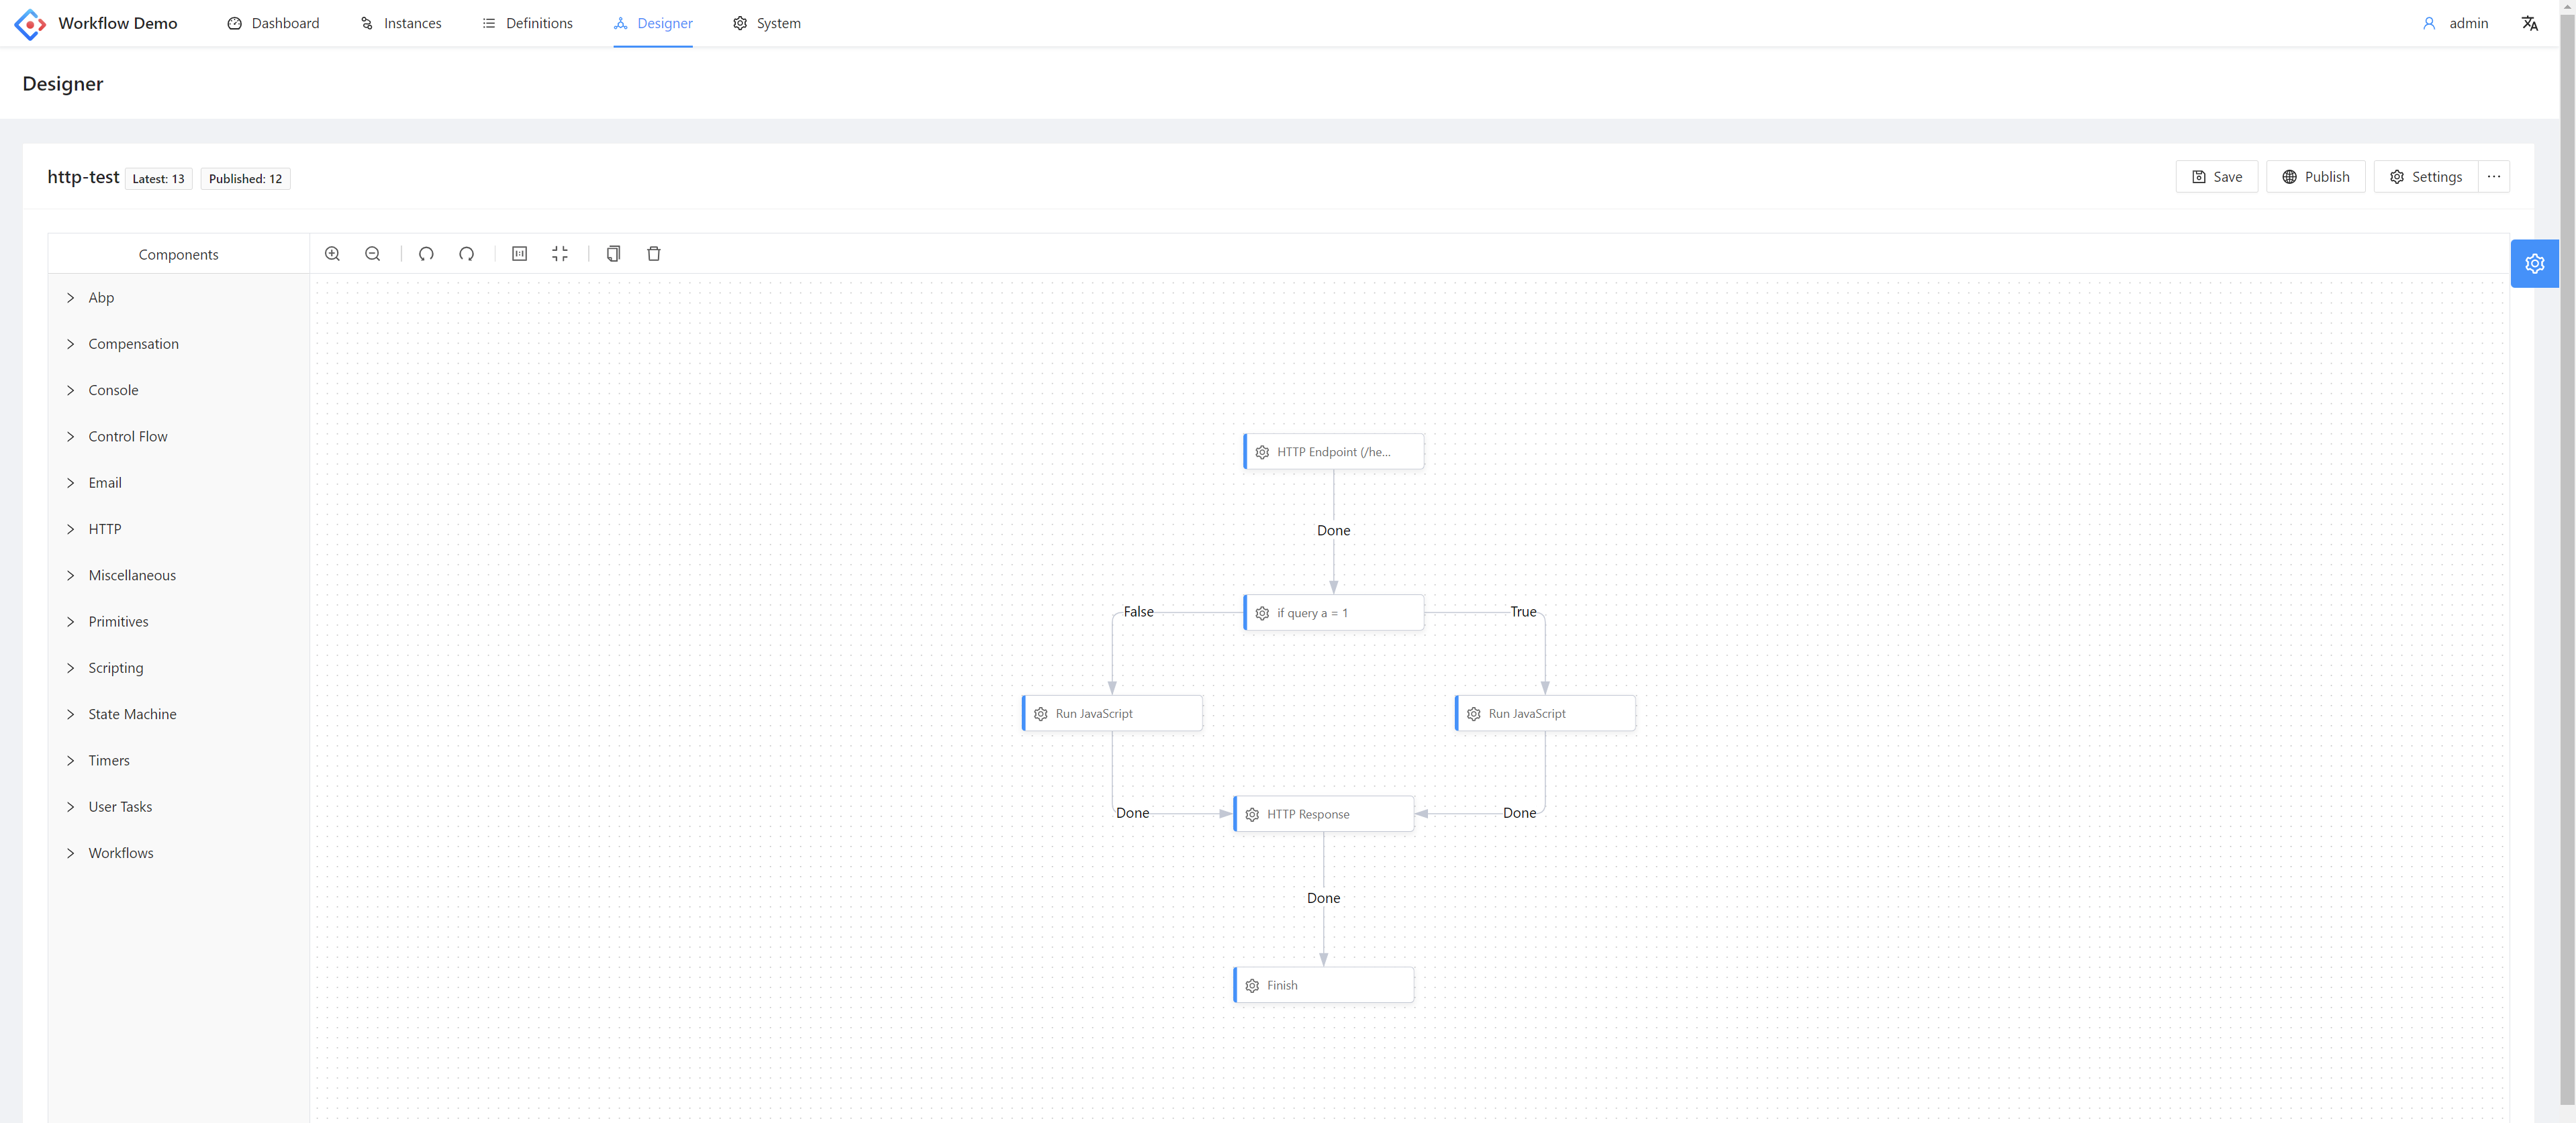Select the 'if query a = 1' node

pyautogui.click(x=1333, y=613)
